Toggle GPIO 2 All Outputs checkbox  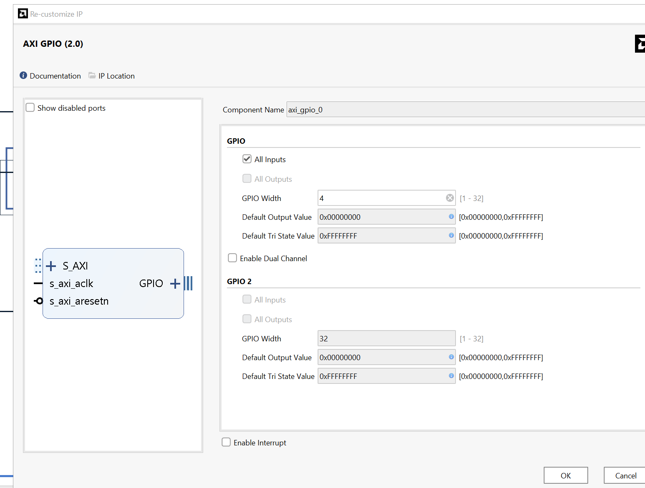click(247, 319)
